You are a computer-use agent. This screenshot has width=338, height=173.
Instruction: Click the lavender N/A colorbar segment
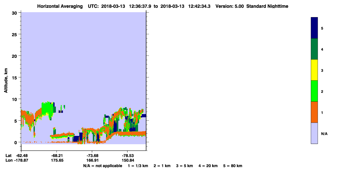click(314, 133)
